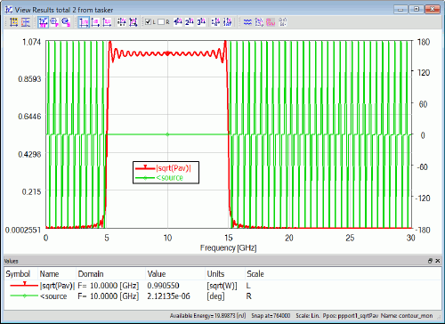Click the dotted crosshair marker icon

pyautogui.click(x=122, y=22)
